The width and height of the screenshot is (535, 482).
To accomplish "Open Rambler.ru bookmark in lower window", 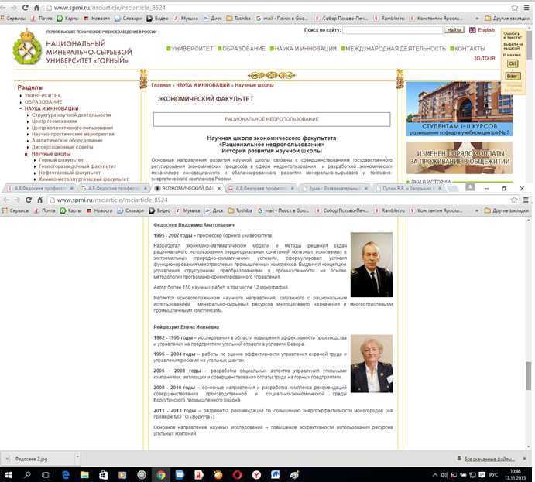I will [389, 210].
